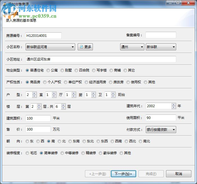Click the 房源编号 field H120314001
Viewport: 197px width, 184px height.
point(43,36)
